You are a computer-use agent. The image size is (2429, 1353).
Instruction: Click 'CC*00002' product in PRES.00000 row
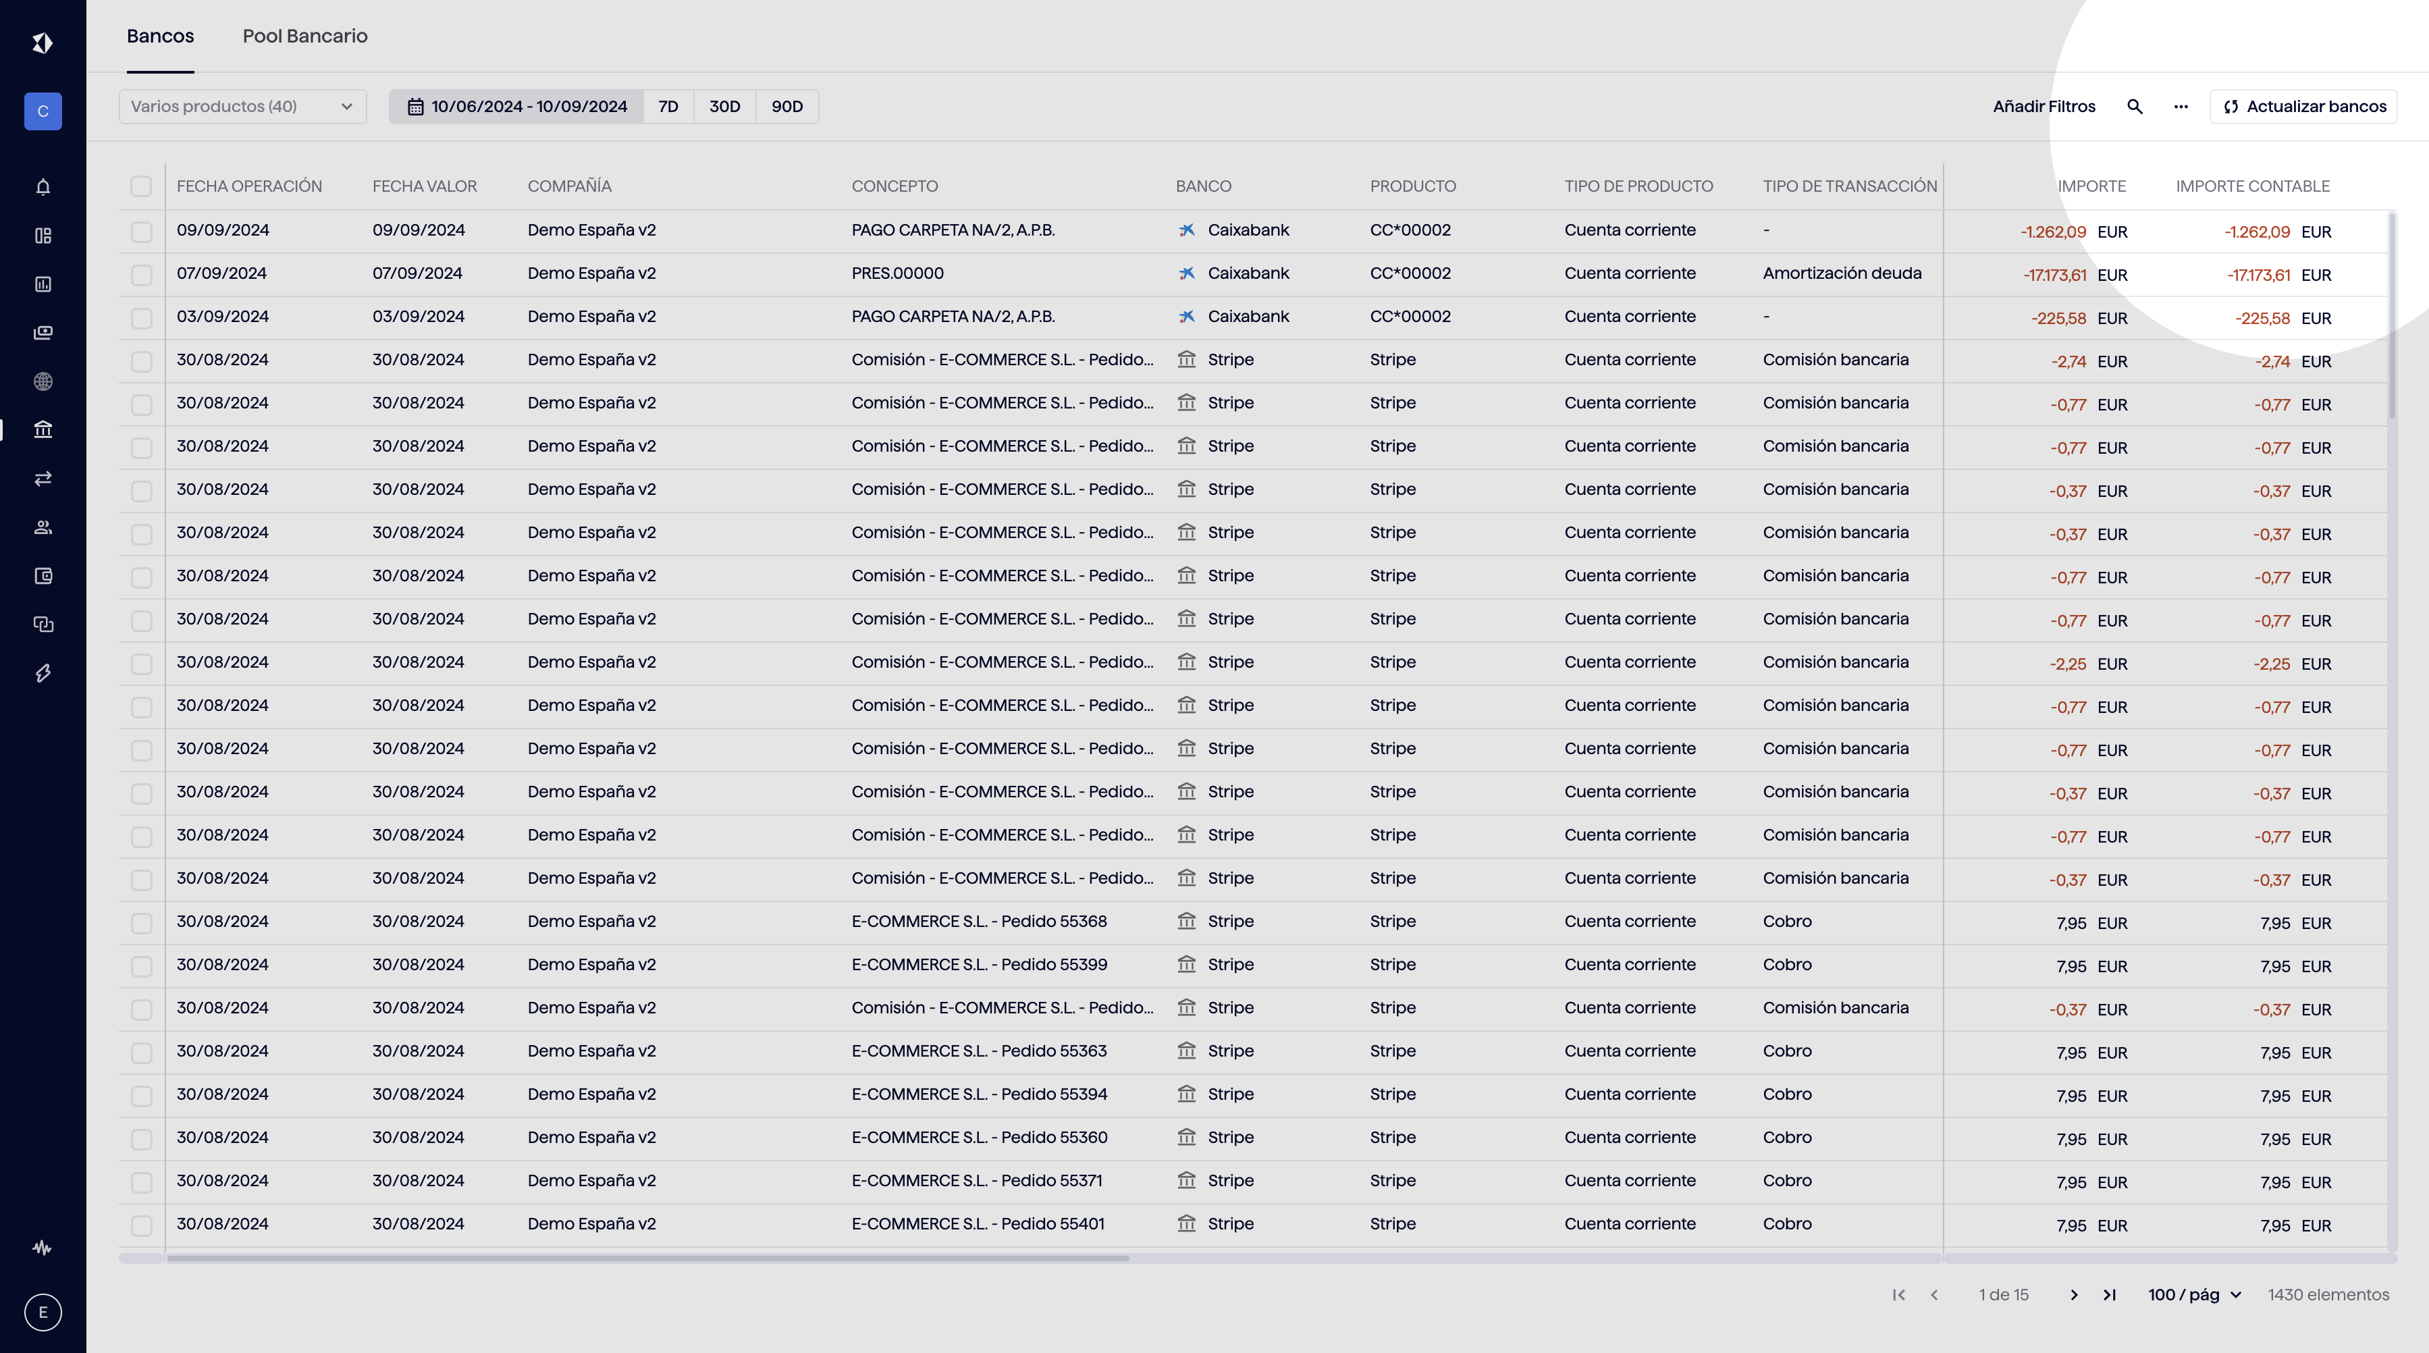(1410, 273)
